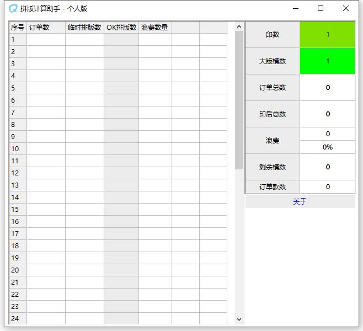Click the 订单总数 value box

pyautogui.click(x=327, y=88)
